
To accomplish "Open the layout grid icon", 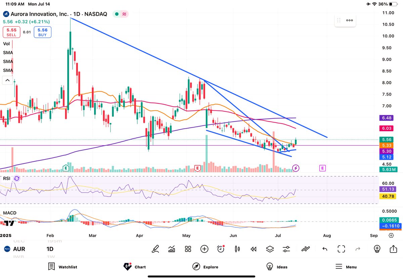I will [188, 249].
